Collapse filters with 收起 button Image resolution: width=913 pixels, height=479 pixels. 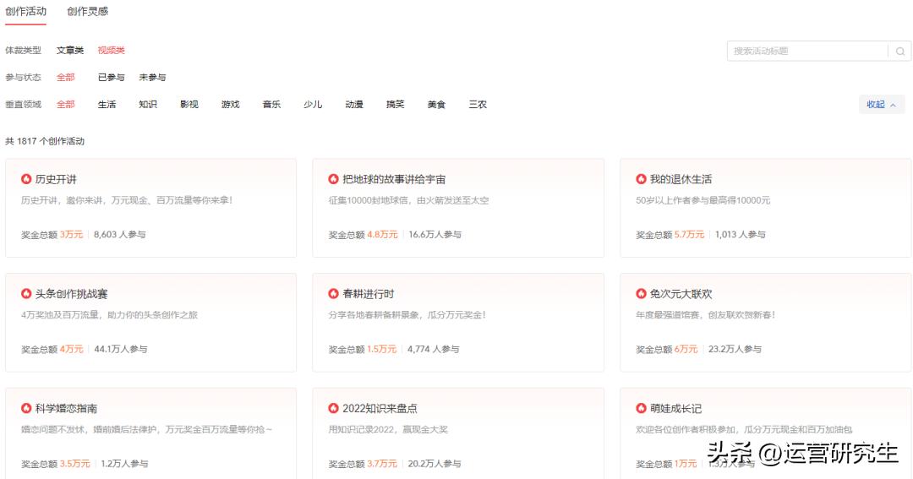[x=882, y=105]
